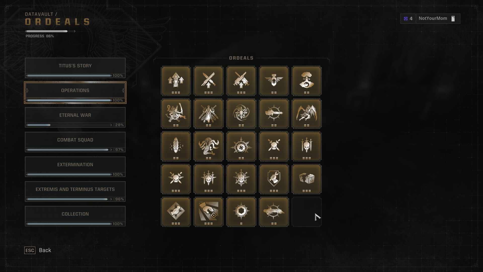The width and height of the screenshot is (483, 272).
Task: Select the winged tyranid creature ordeal tile
Action: point(306,114)
